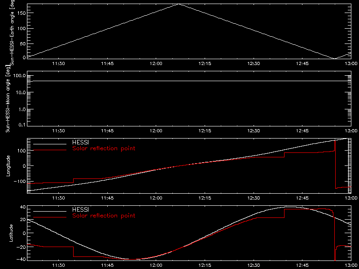Click the '-40' tick on Latitude axis
The width and height of the screenshot is (359, 269).
21,260
